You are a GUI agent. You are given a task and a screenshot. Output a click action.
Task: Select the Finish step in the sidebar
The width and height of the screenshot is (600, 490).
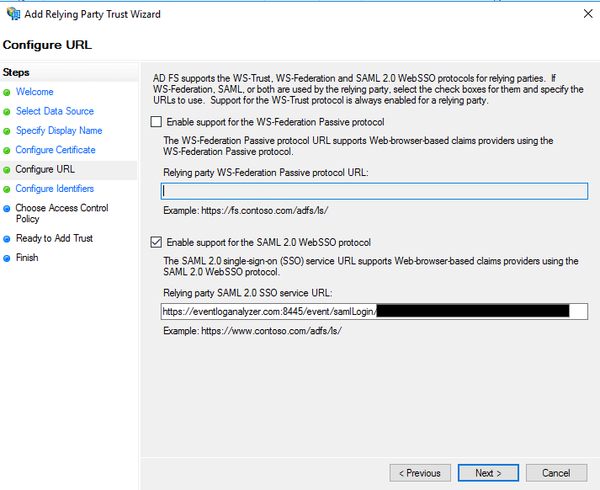(27, 258)
